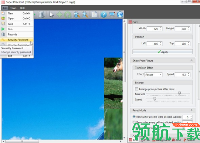
Task: Open the database records toolbar icon
Action: 42,14
